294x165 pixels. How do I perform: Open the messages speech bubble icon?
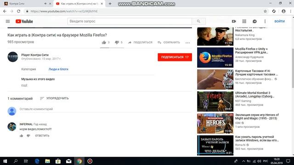tap(254, 22)
